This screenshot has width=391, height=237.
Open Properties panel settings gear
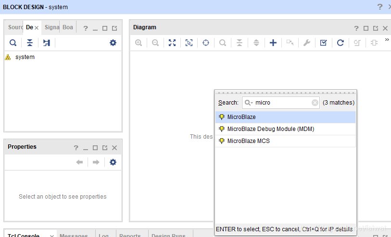113,162
